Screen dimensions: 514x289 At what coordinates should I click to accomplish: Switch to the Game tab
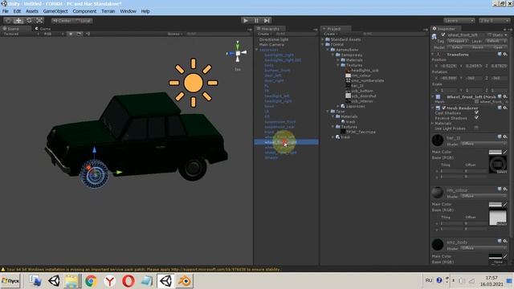click(43, 29)
